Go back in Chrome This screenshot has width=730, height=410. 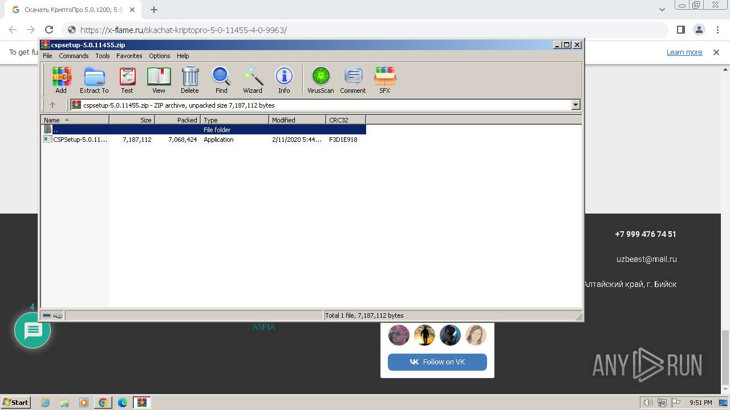(13, 30)
